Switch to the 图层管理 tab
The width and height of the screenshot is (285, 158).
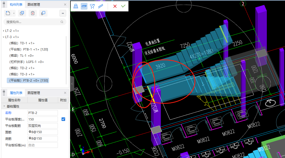pos(34,93)
